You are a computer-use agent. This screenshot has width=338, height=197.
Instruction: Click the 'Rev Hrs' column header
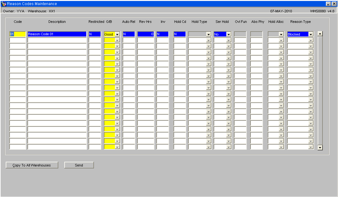click(x=145, y=22)
